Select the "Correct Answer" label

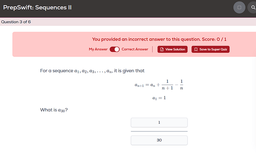point(135,49)
